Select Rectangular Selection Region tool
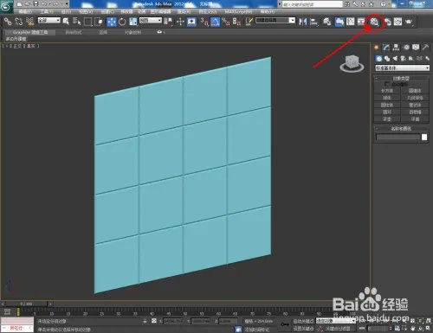Viewport: 433px width, 333px height. 87,22
